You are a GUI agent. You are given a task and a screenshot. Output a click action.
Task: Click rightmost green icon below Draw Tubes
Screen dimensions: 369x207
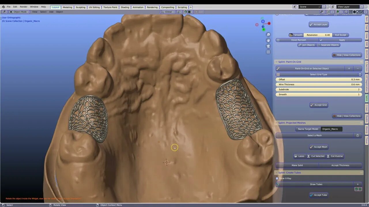[x=360, y=189]
